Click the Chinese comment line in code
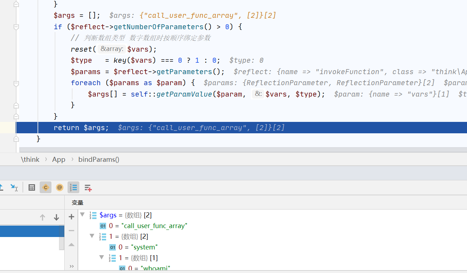The image size is (467, 273). tap(141, 38)
